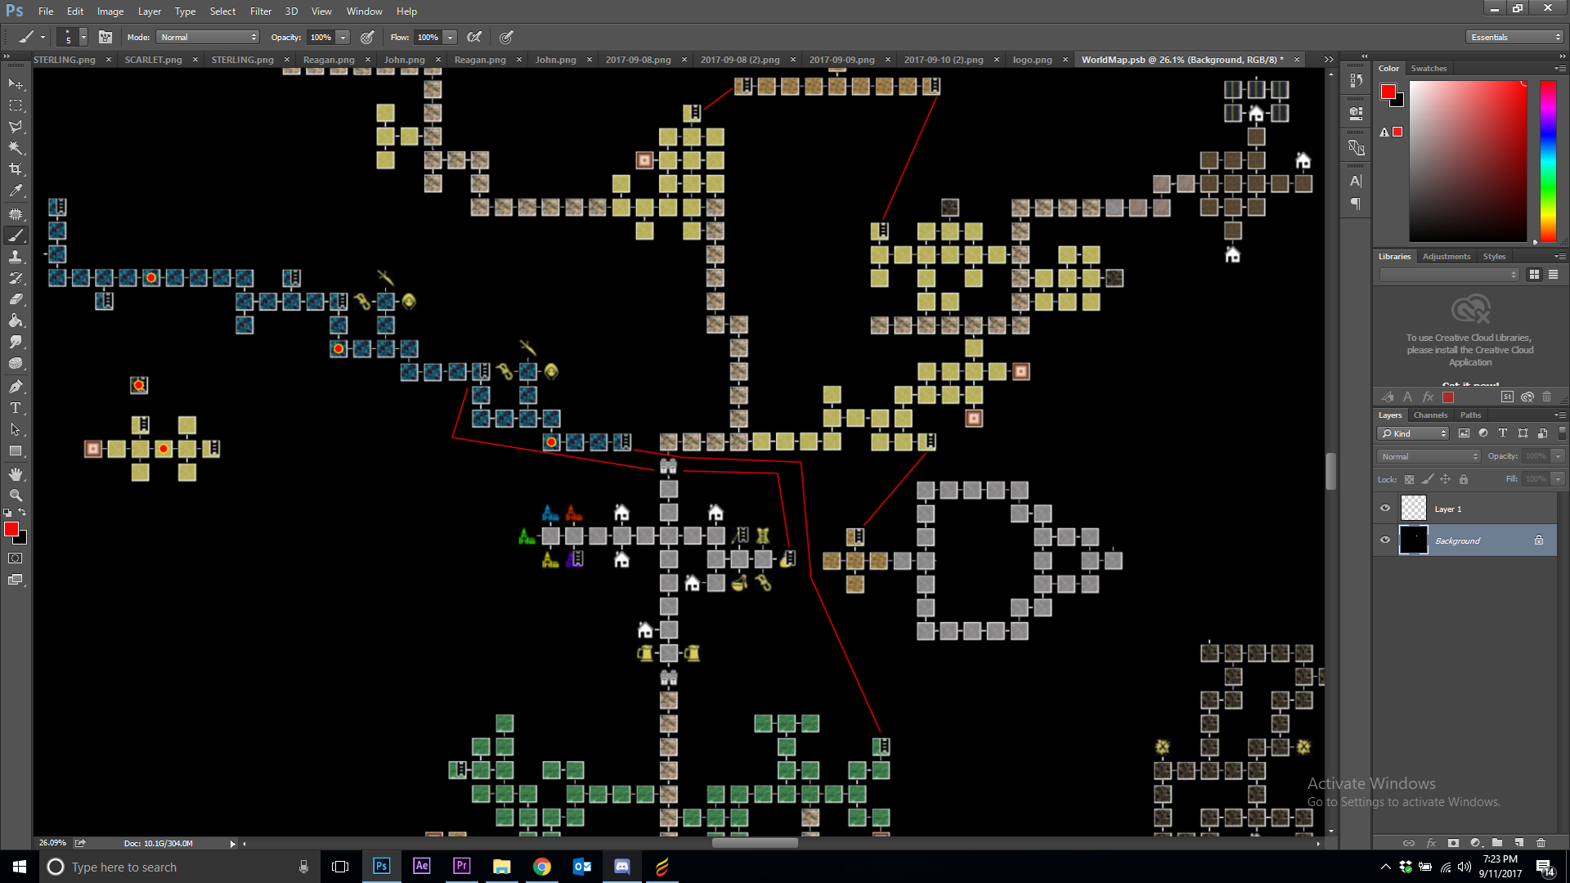
Task: Switch to the Swatches tab
Action: click(1429, 69)
